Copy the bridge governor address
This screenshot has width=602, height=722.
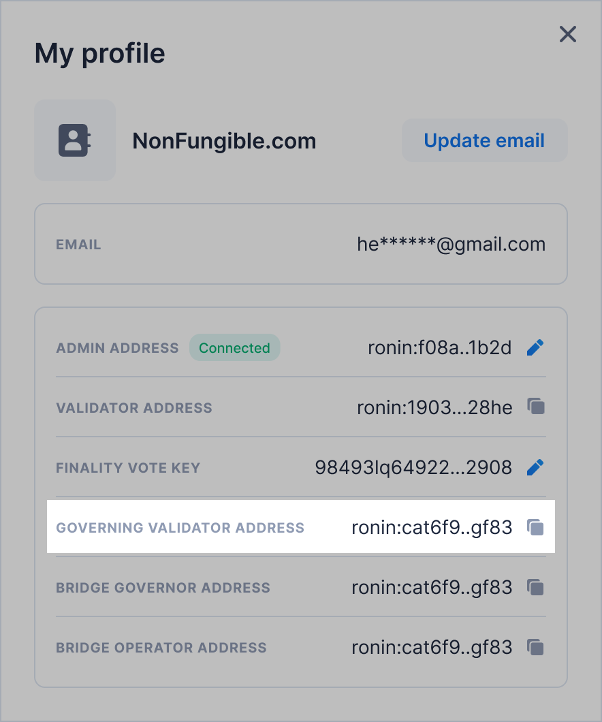point(536,587)
